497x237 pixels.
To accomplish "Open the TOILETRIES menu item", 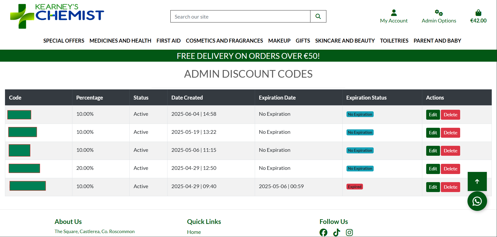I will pos(394,41).
